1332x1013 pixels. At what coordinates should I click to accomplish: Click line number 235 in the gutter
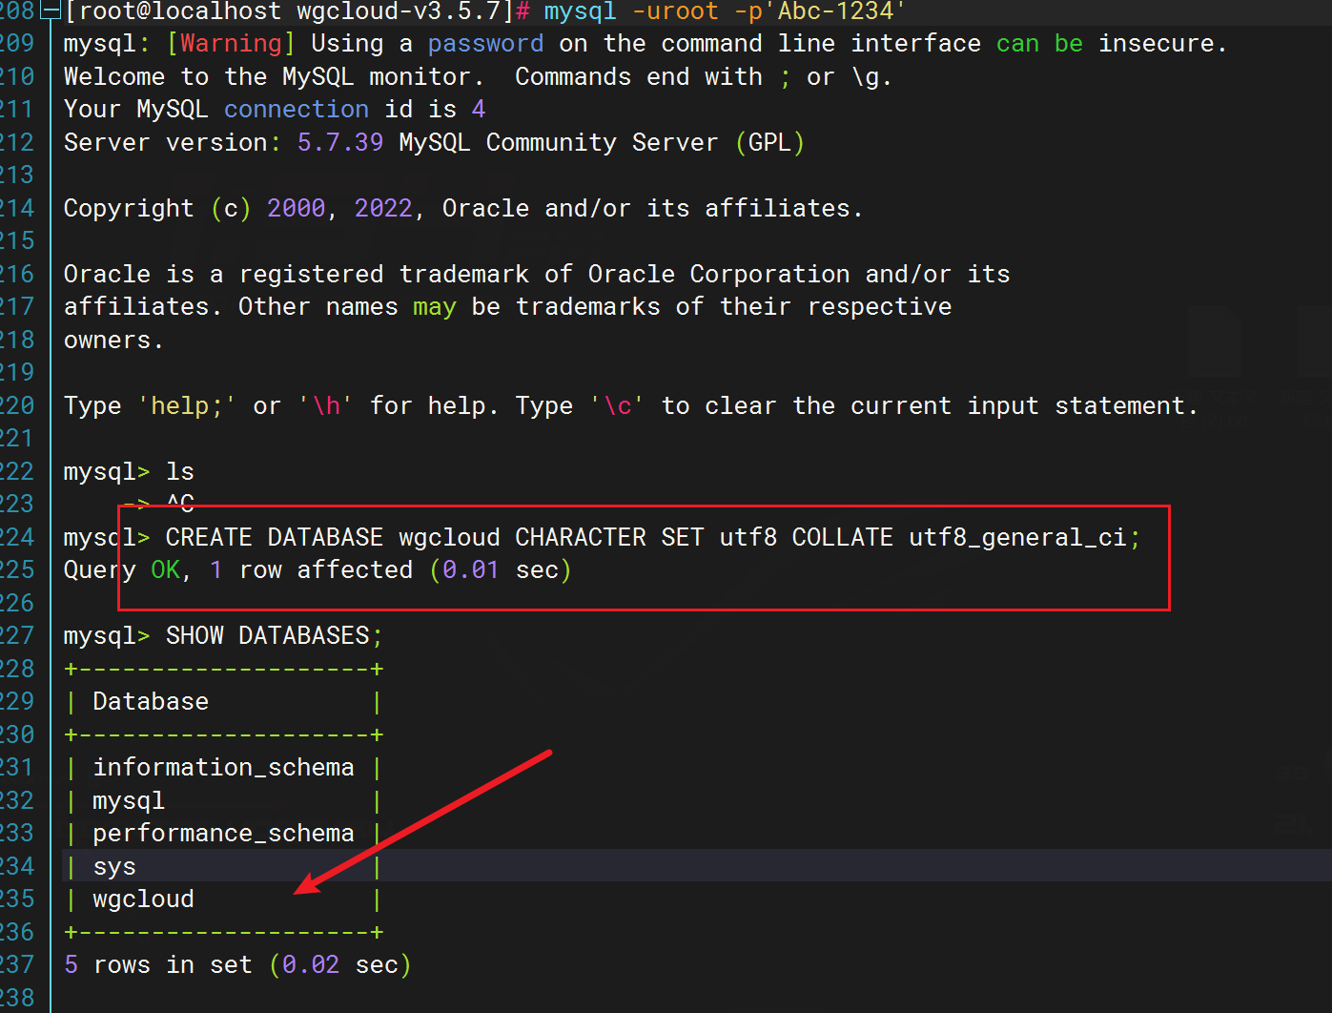[x=17, y=899]
